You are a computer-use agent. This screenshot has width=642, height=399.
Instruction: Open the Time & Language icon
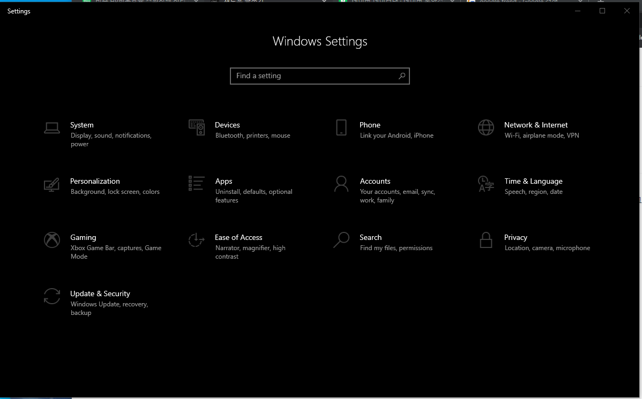(486, 184)
